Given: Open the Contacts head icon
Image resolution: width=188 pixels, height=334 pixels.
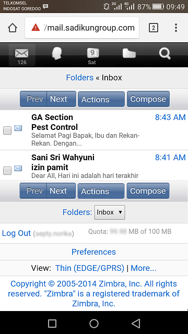Looking at the screenshot, I should pyautogui.click(x=57, y=53).
